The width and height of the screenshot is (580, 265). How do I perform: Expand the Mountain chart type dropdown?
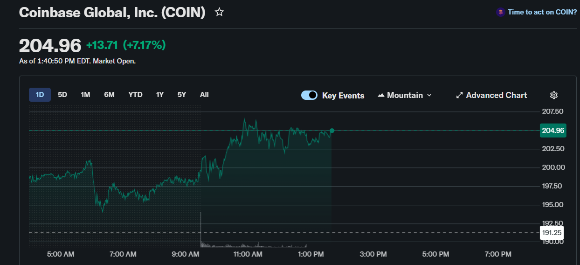tap(405, 95)
